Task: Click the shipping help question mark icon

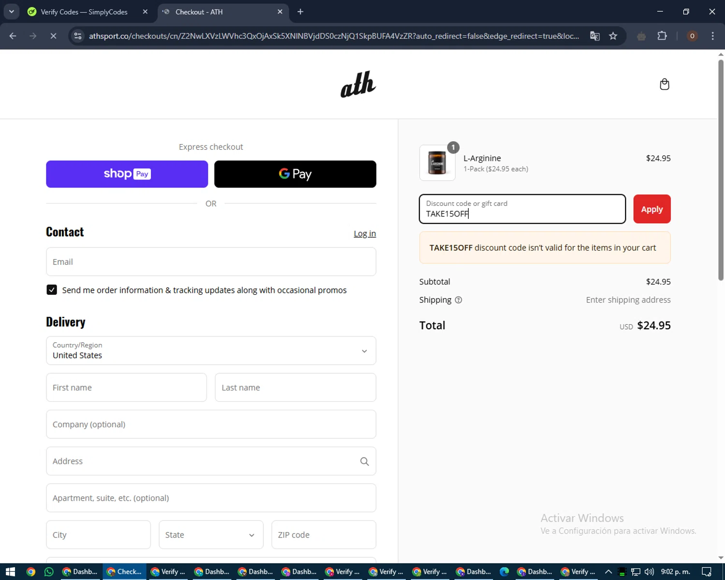Action: click(x=459, y=300)
